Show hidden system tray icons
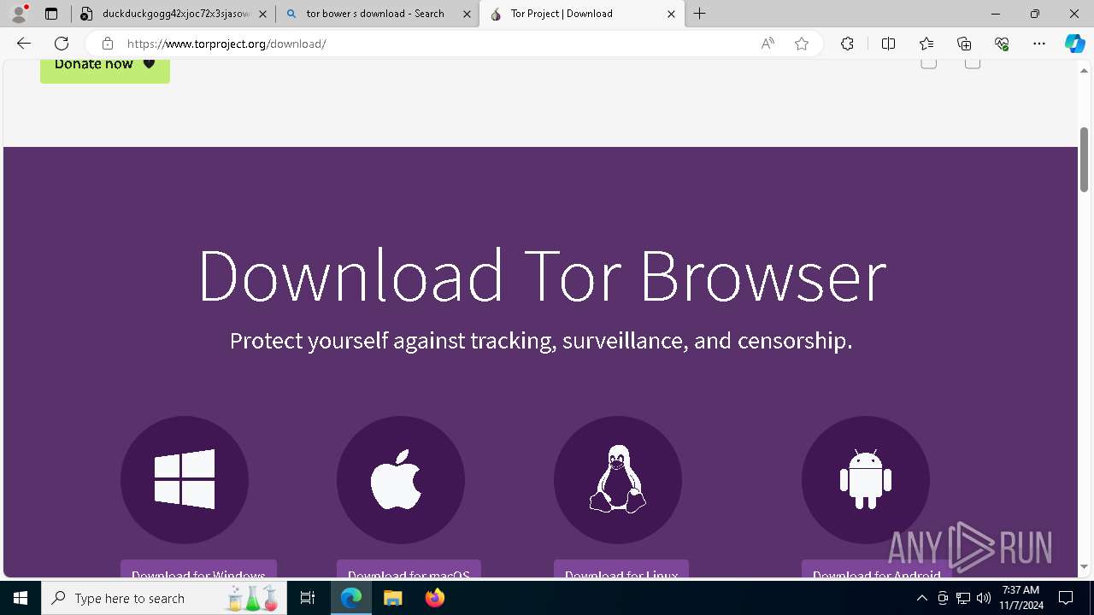The width and height of the screenshot is (1094, 615). coord(921,598)
